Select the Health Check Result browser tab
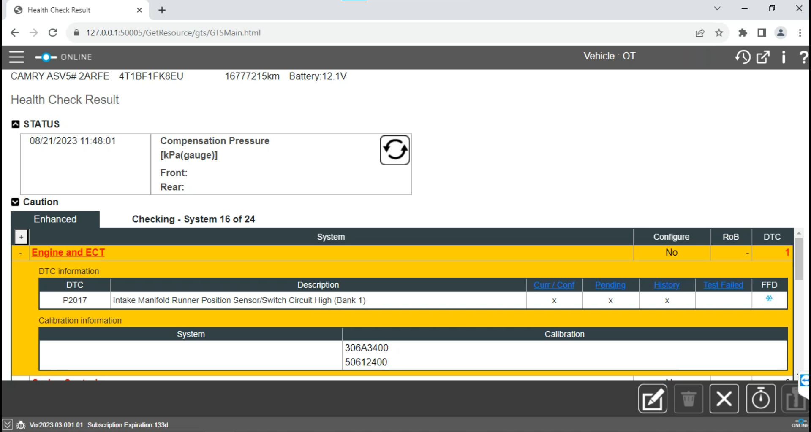The image size is (811, 432). tap(59, 10)
